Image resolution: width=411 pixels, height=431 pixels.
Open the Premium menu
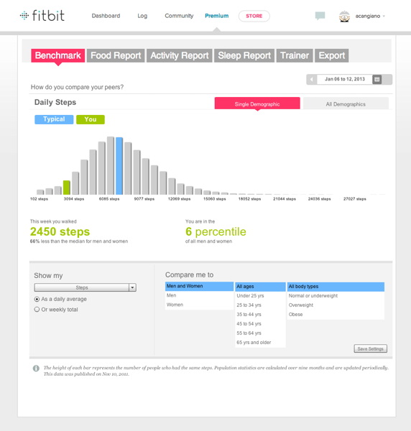216,16
